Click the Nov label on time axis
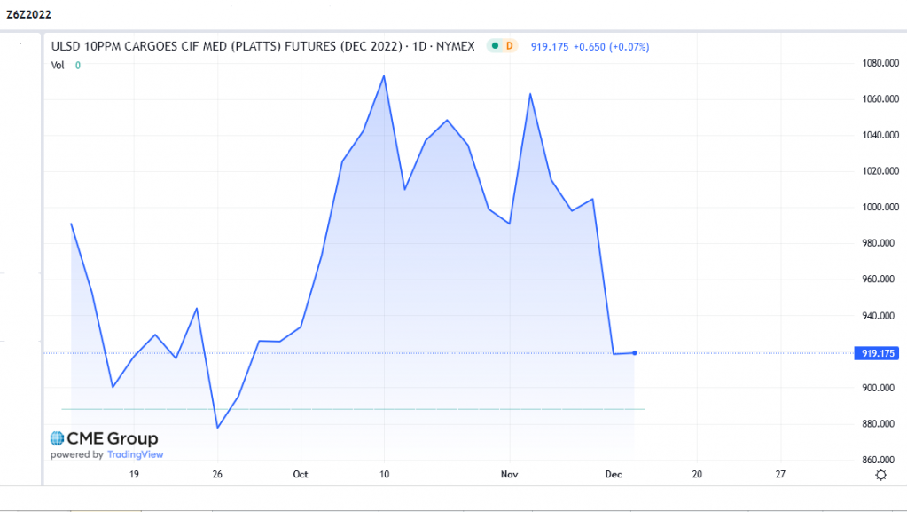The width and height of the screenshot is (907, 512). 509,475
